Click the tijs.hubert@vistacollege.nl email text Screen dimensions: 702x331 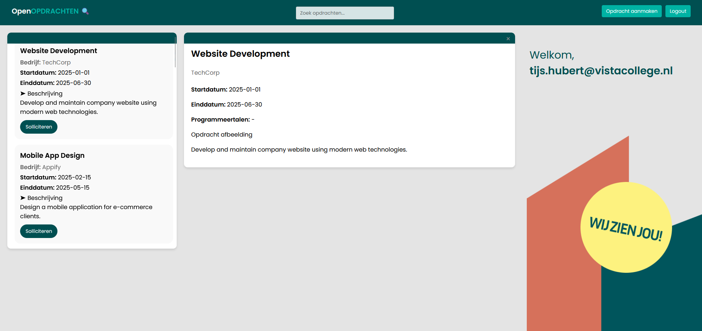(x=601, y=70)
